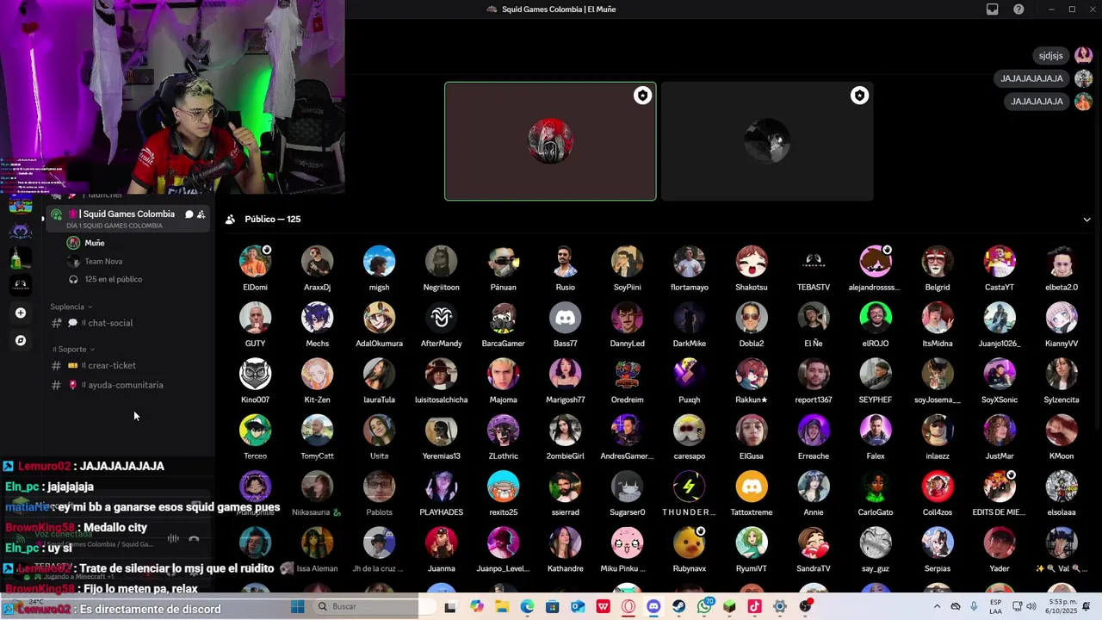Image resolution: width=1102 pixels, height=620 pixels.
Task: Open the OBS Studio icon in the taskbar
Action: (x=805, y=606)
